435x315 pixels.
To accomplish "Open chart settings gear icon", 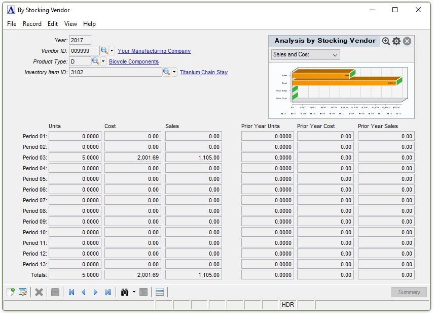I will (396, 41).
